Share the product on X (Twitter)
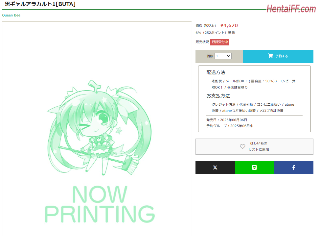The height and width of the screenshot is (236, 320). click(215, 168)
